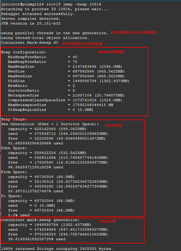
Task: Click the New Generation section heading
Action: (50, 124)
